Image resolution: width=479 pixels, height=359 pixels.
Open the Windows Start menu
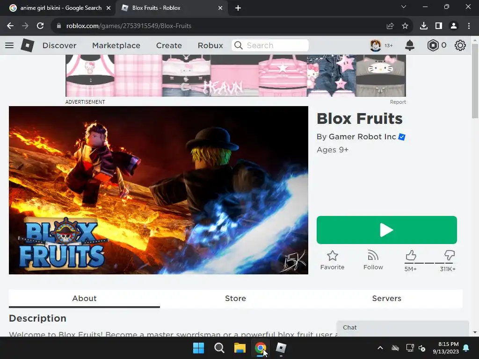[x=198, y=348]
